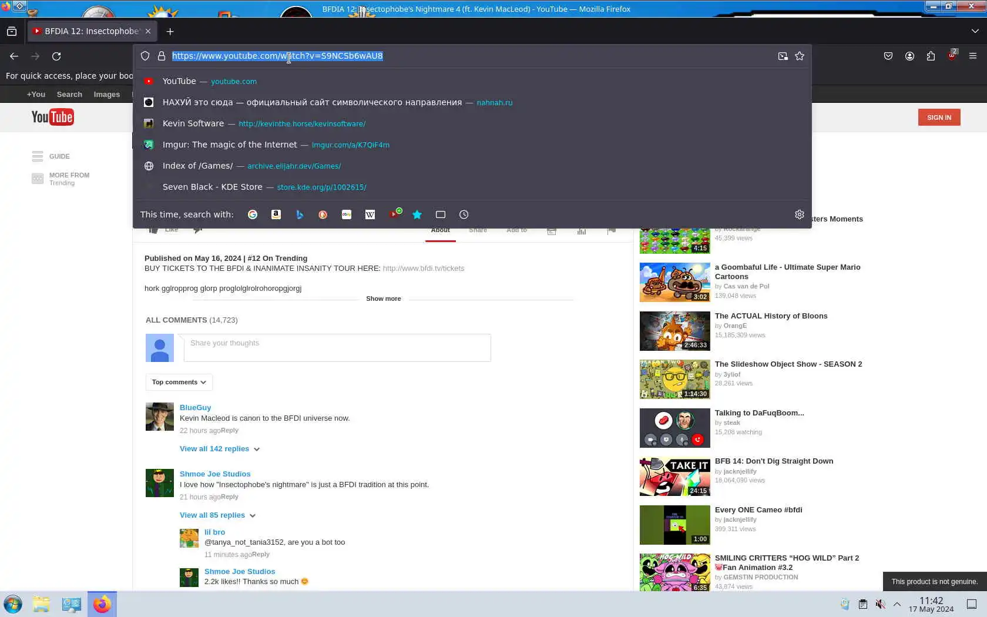
Task: Search this time with Wikipedia
Action: [370, 214]
